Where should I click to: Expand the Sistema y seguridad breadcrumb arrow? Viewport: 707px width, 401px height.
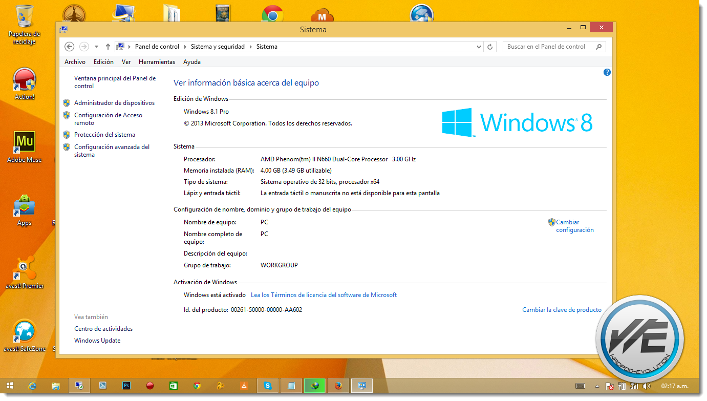click(x=251, y=47)
